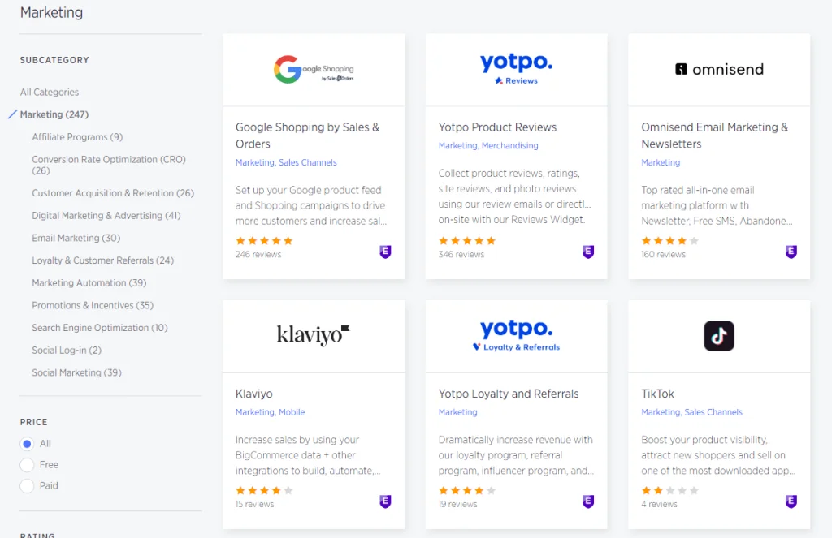Open the Klaviyo app title link
This screenshot has height=538, width=832.
(254, 394)
